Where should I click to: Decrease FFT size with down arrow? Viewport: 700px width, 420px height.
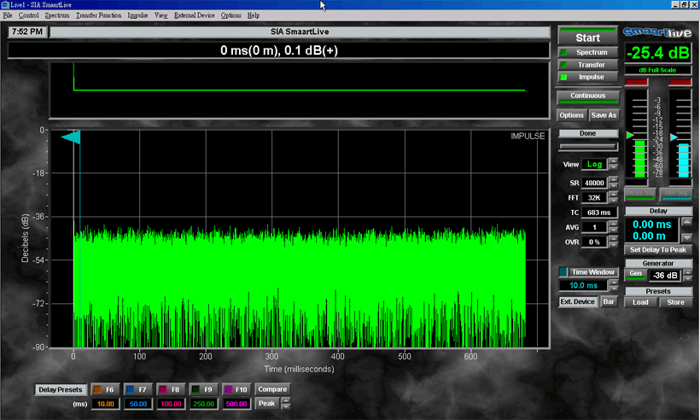(x=614, y=201)
